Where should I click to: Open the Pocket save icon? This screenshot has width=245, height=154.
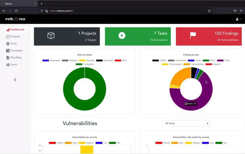[235, 11]
